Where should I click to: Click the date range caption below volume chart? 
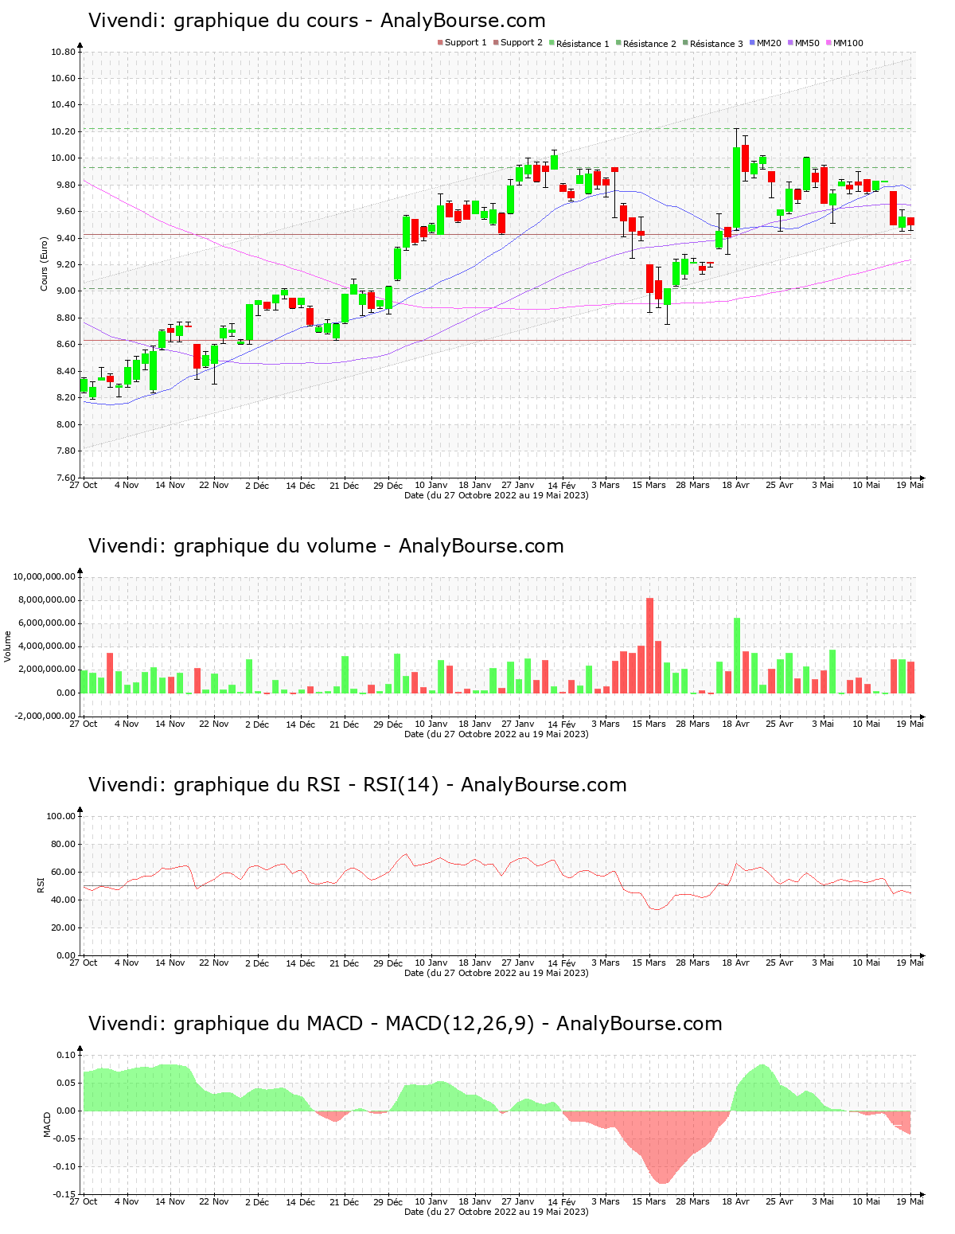tap(497, 734)
